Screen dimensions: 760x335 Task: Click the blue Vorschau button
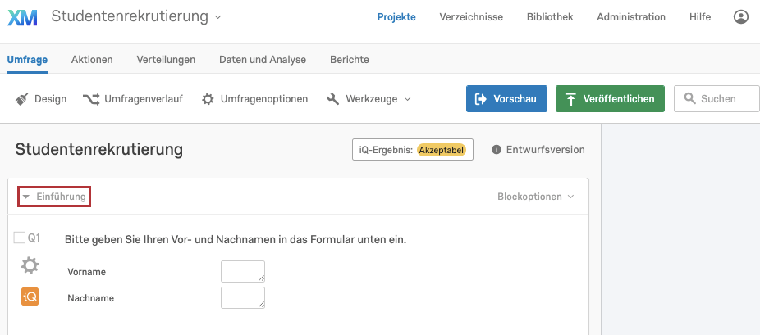point(506,99)
